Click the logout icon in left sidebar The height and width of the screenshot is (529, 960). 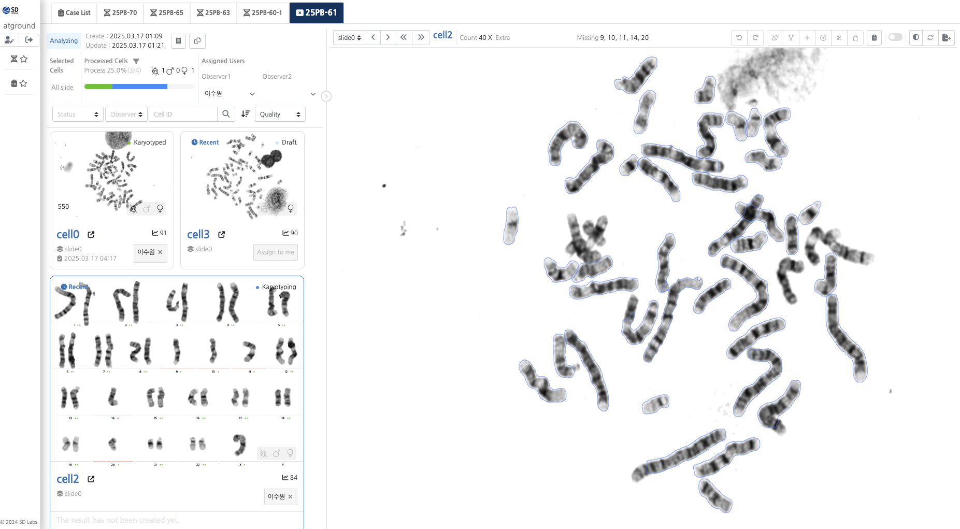[29, 40]
